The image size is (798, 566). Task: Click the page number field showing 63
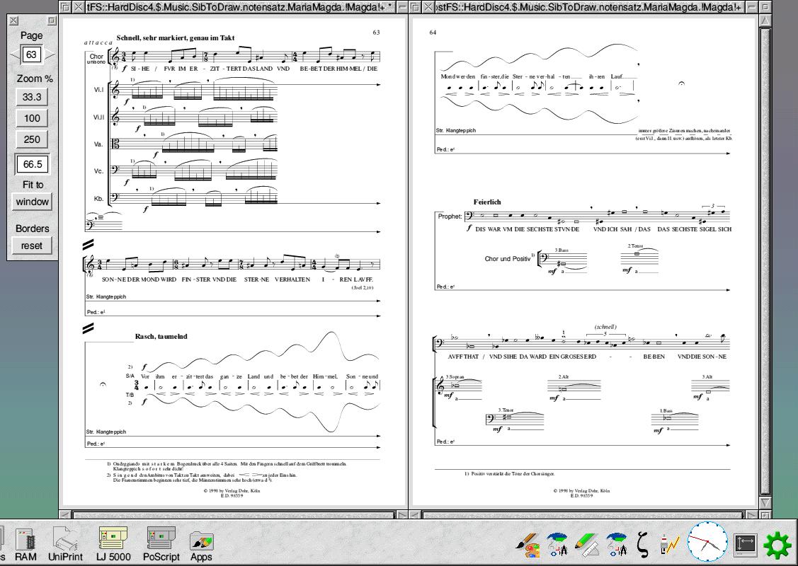point(32,54)
